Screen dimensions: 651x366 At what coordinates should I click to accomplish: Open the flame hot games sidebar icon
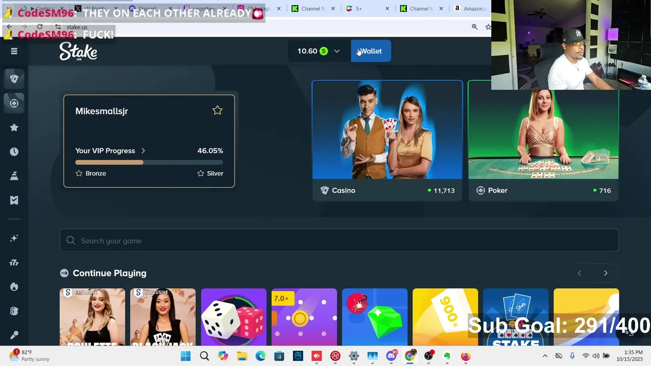click(x=14, y=287)
